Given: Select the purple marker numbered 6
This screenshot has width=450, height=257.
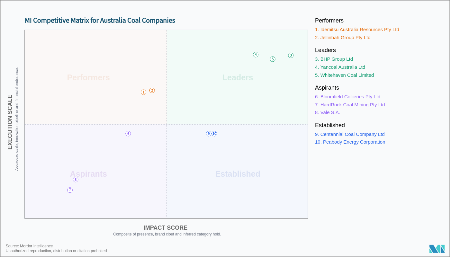Looking at the screenshot, I should (x=128, y=134).
